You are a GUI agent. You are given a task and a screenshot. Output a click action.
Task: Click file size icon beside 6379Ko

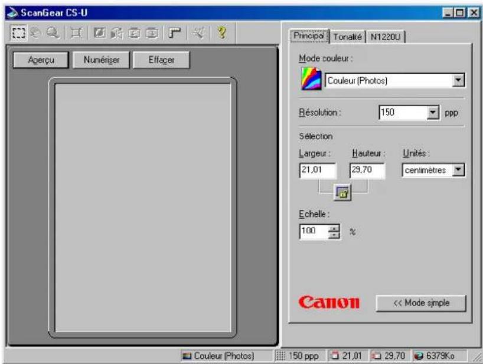(419, 356)
